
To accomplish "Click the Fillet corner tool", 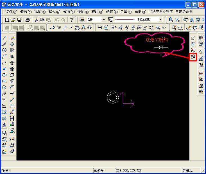I will 12,87.
